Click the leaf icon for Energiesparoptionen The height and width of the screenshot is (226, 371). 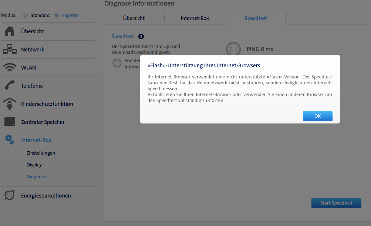coord(10,195)
